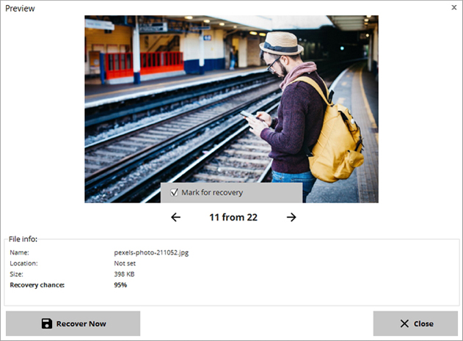Click the Preview window title

coord(20,8)
